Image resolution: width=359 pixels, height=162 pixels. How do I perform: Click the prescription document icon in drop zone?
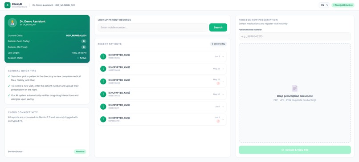coord(295,88)
